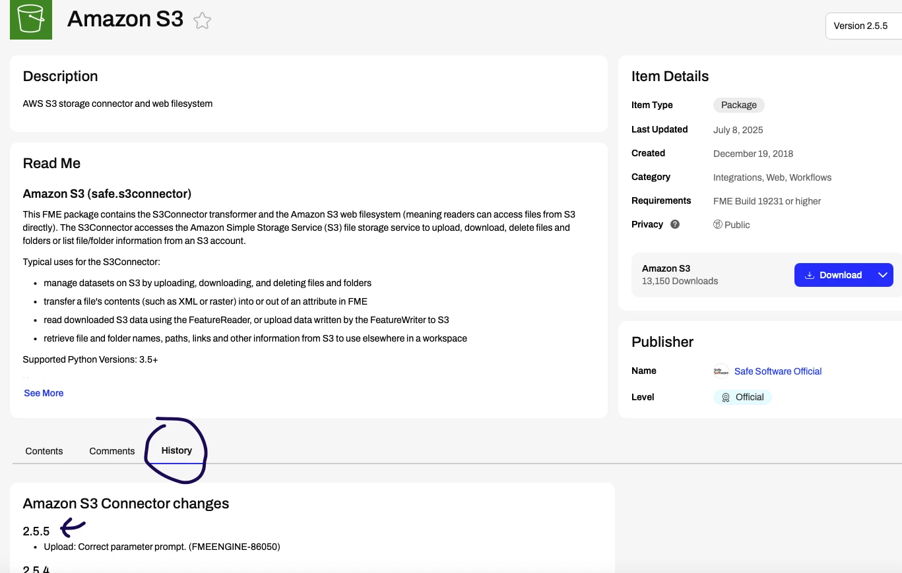The height and width of the screenshot is (573, 902).
Task: Click the Safe Software publisher logo
Action: [x=721, y=371]
